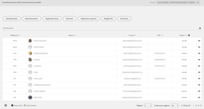The width and height of the screenshot is (204, 109).
Task: Filter by the Região RS group
Action: pos(108,19)
